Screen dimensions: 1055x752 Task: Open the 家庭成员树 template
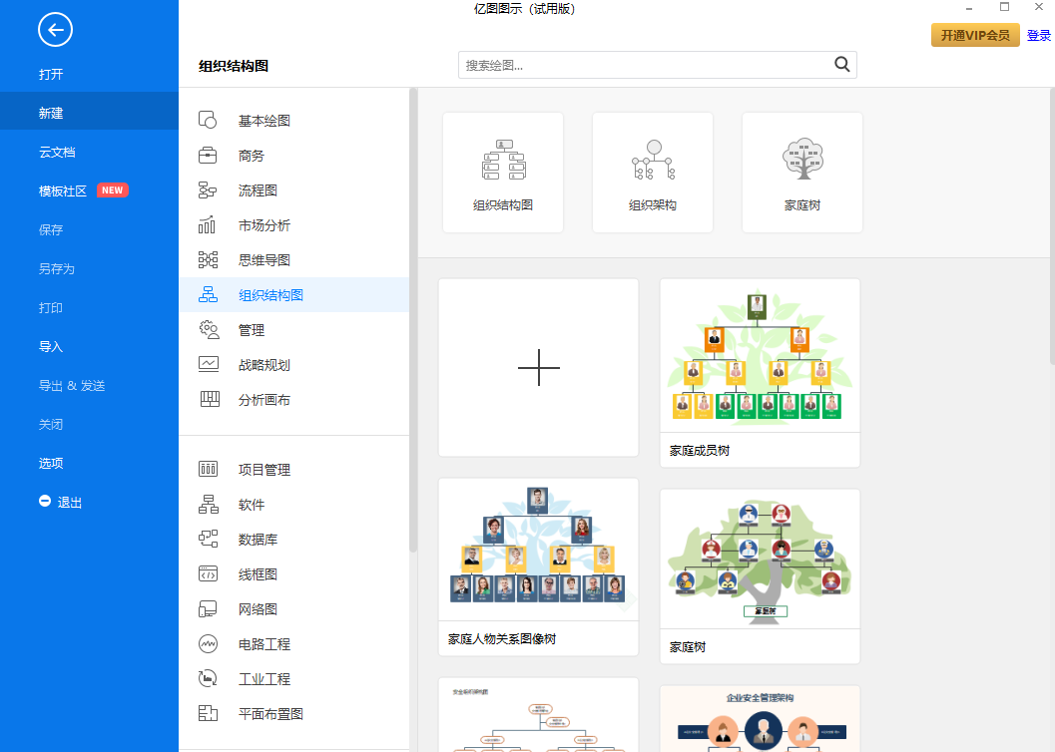point(760,353)
